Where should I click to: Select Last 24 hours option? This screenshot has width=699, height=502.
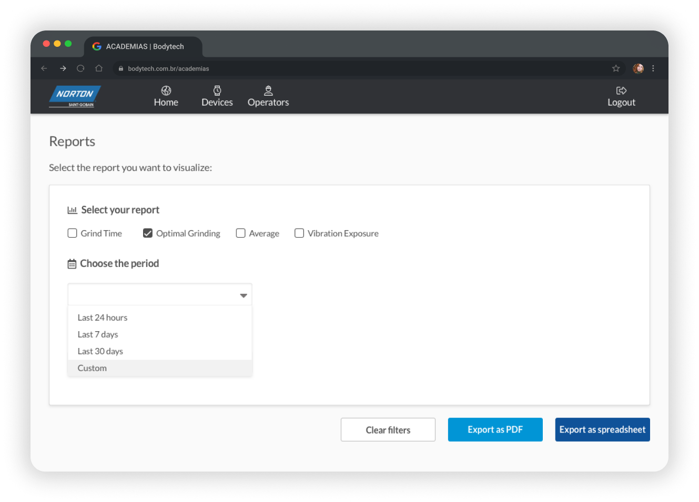[x=160, y=317]
